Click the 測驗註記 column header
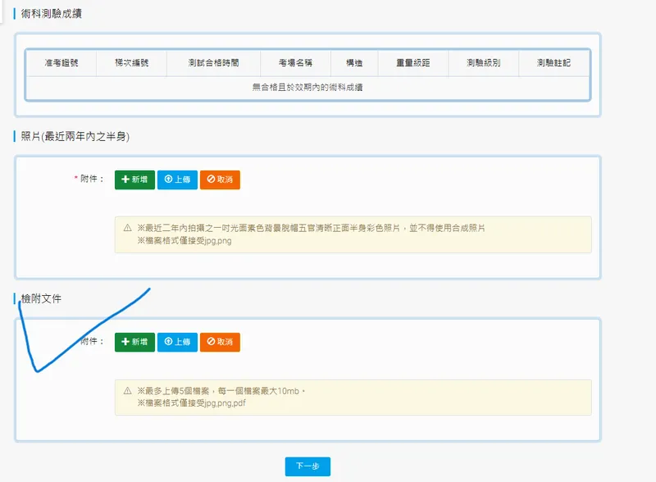This screenshot has width=656, height=482. [x=553, y=63]
